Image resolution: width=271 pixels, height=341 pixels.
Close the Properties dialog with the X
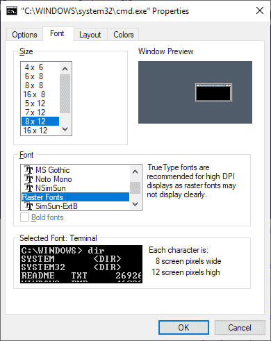coord(260,10)
